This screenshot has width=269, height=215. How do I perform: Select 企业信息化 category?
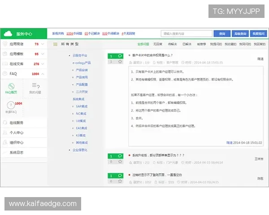click(80, 150)
